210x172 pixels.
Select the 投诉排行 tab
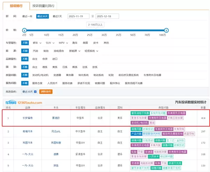tap(16, 6)
